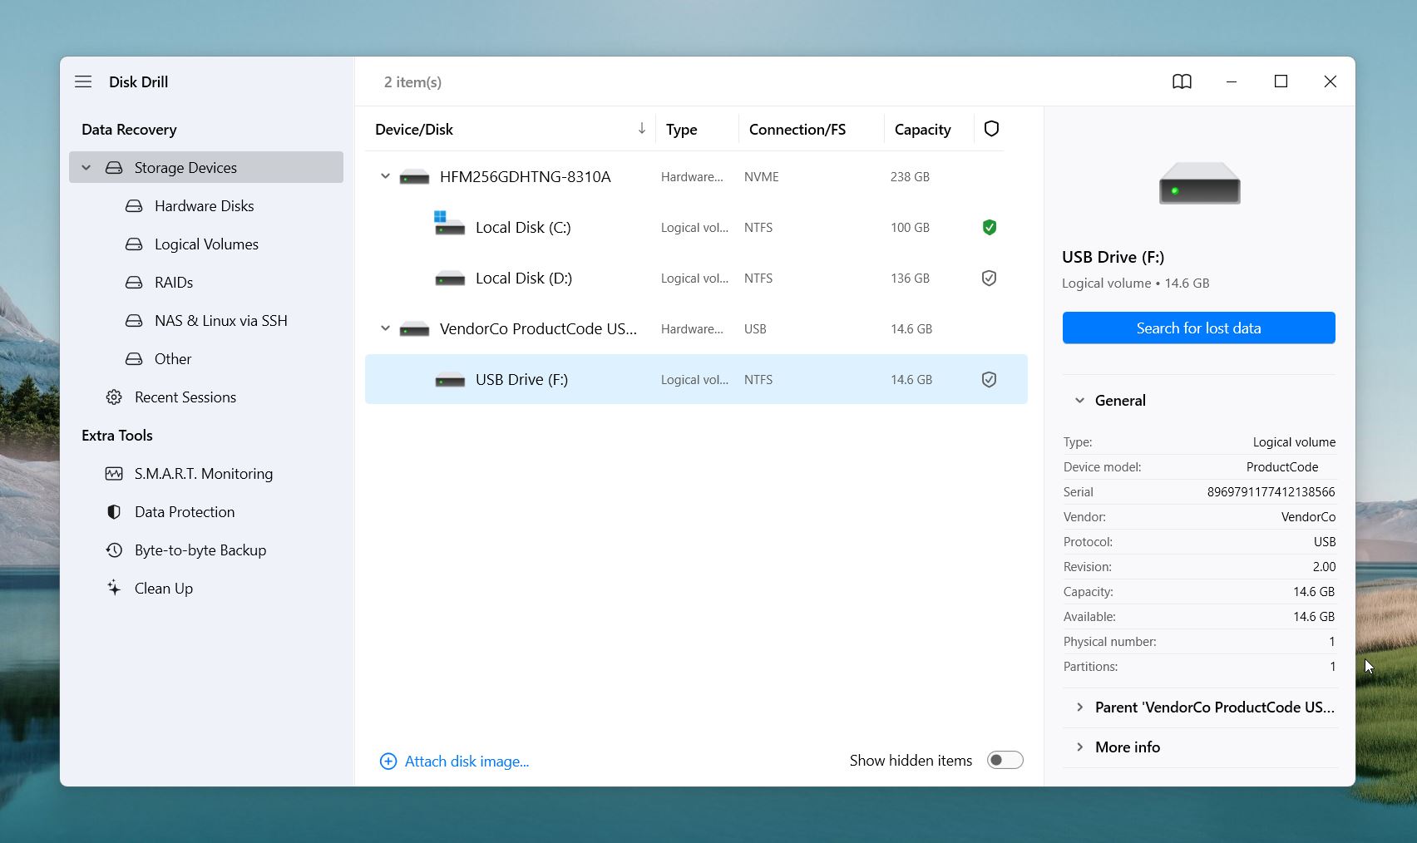Viewport: 1417px width, 843px height.
Task: Sort by the Connection/FS column header
Action: tap(797, 130)
